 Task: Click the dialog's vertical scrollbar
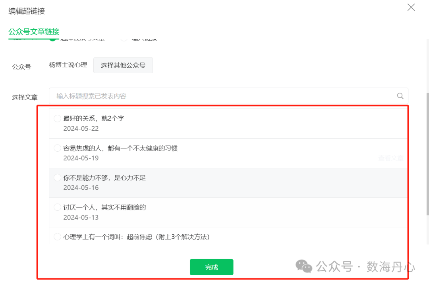428,154
